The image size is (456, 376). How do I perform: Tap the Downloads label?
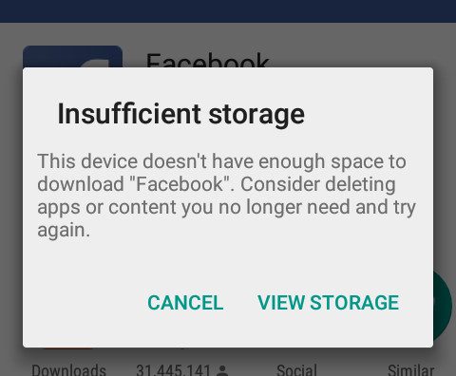tap(68, 369)
